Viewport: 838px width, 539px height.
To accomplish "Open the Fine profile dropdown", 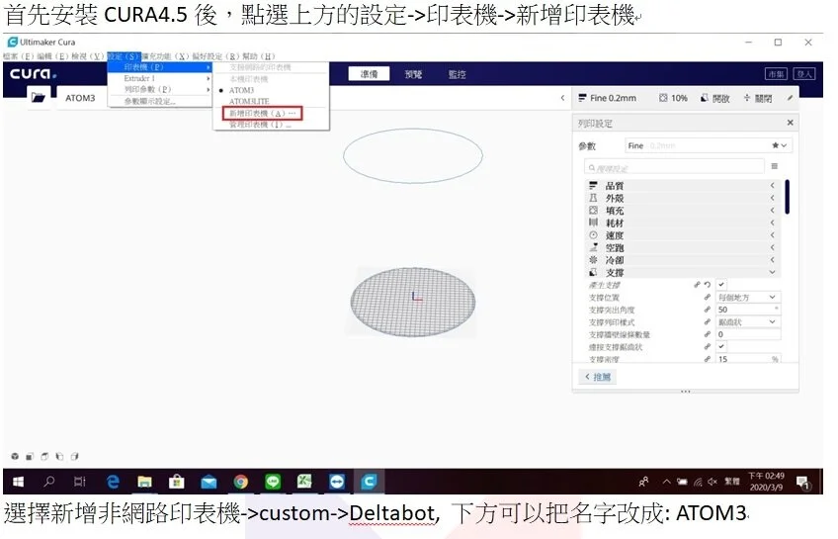I will [709, 145].
